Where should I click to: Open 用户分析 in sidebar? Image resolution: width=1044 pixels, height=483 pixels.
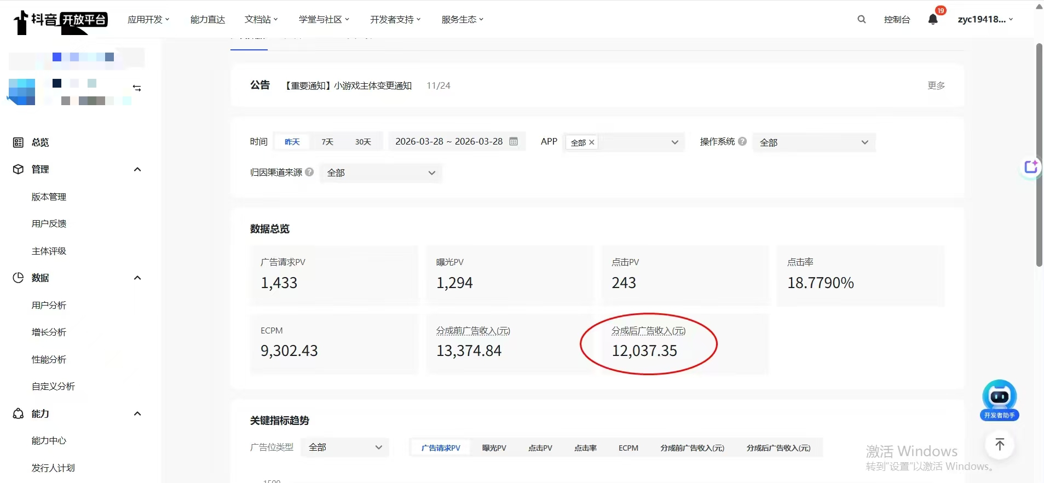click(49, 305)
